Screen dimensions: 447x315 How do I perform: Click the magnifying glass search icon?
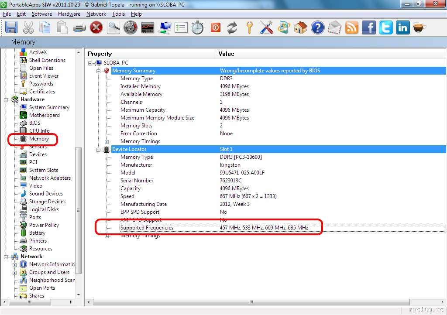(x=113, y=28)
